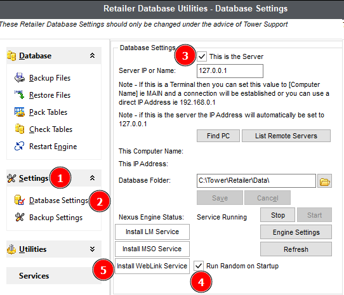The height and width of the screenshot is (295, 344).
Task: Click the Install WebLink Service button
Action: tap(152, 266)
